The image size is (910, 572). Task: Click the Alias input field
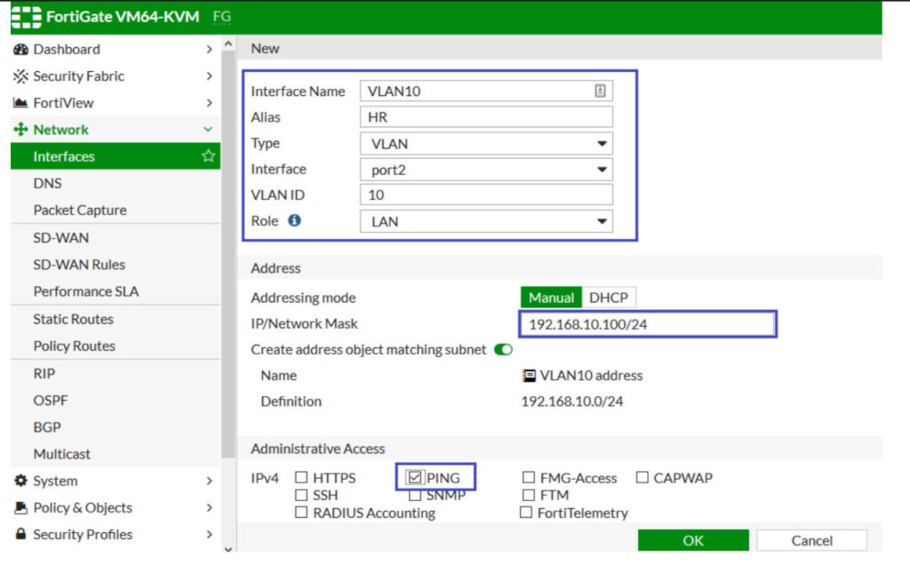tap(486, 117)
